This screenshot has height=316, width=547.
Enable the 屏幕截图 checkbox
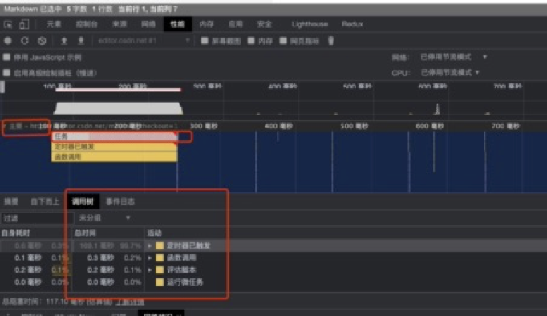[205, 41]
